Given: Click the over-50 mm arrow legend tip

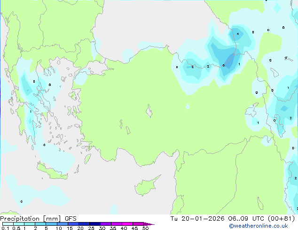Looking at the screenshot, I should tap(149, 224).
